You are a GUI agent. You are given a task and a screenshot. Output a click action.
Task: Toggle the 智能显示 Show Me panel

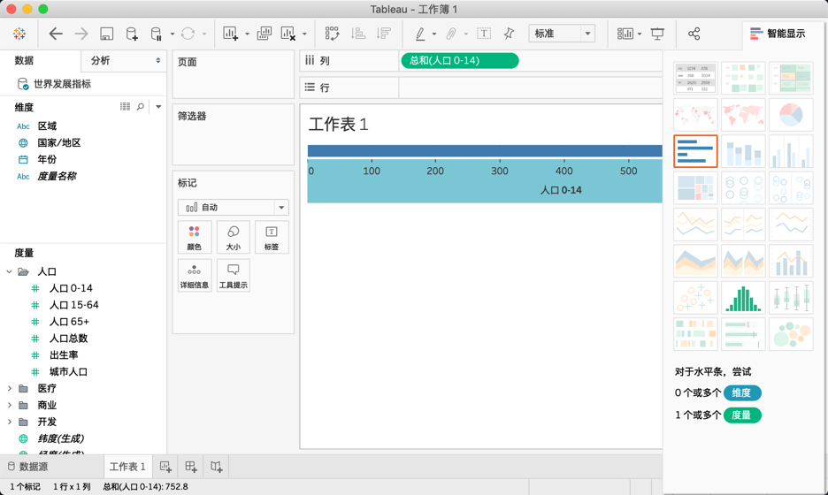778,34
